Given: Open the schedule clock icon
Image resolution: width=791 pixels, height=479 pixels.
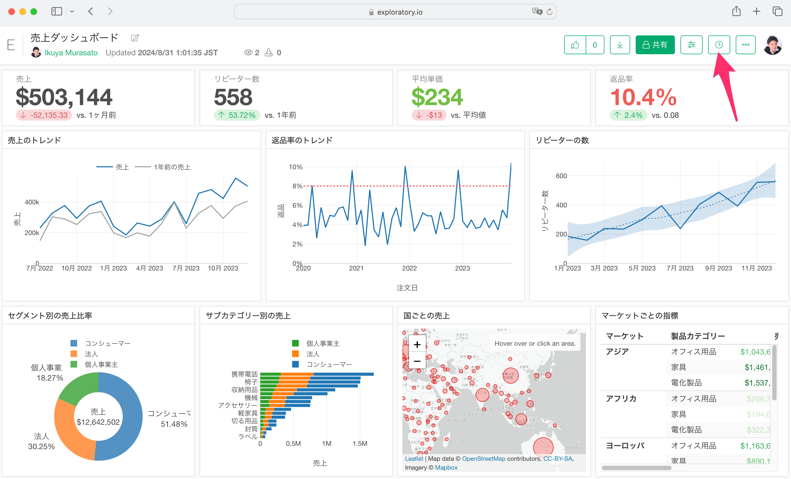Looking at the screenshot, I should (719, 45).
